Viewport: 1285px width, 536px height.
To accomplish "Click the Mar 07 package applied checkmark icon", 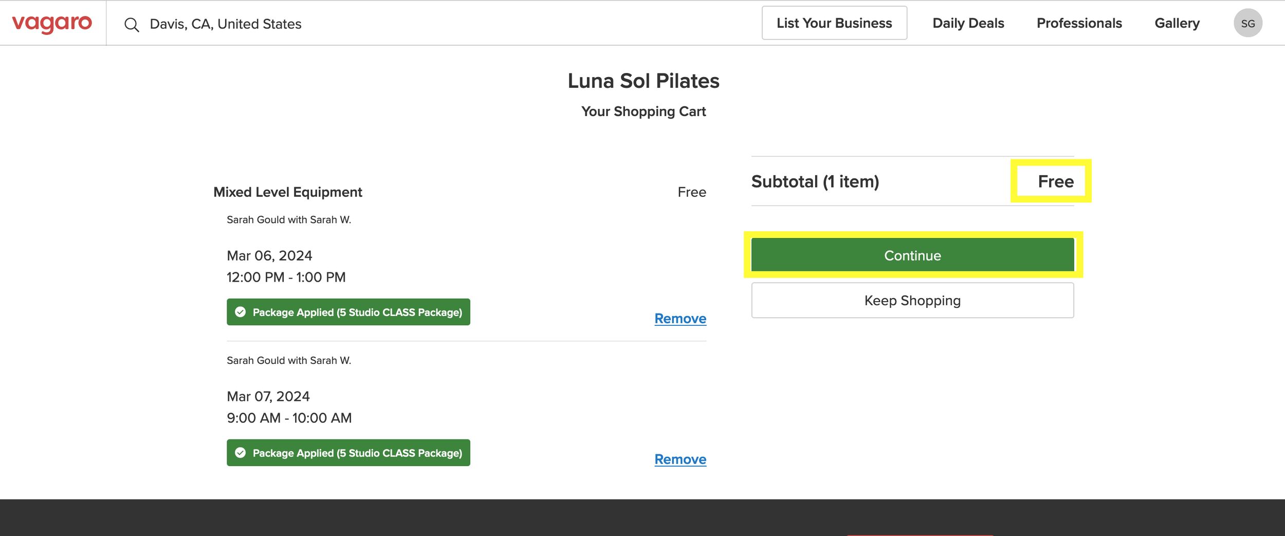I will tap(240, 453).
